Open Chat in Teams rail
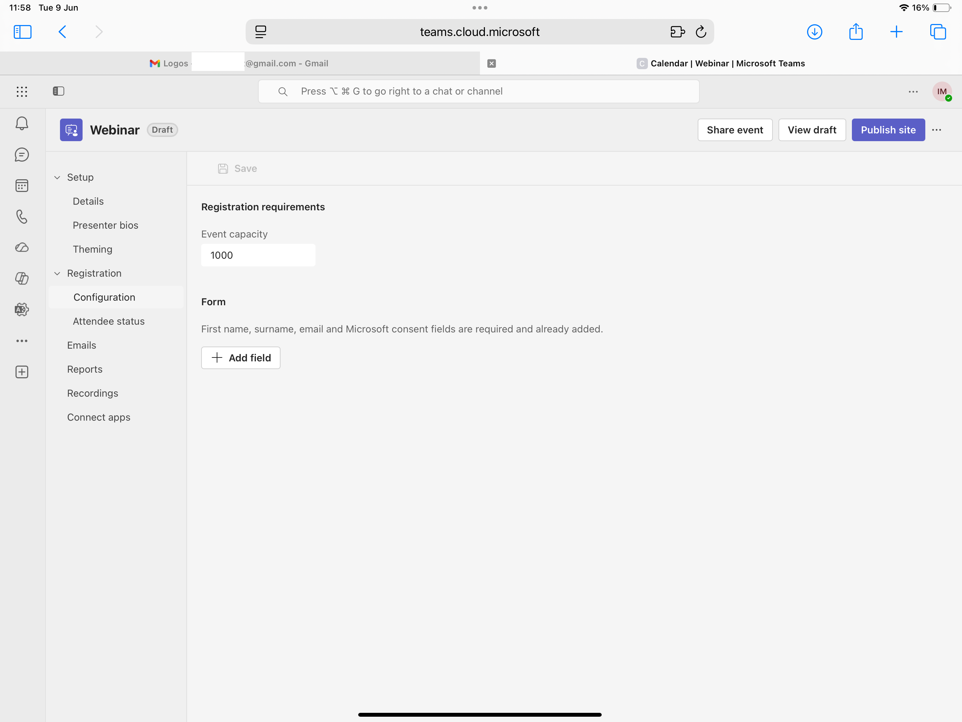Screen dimensions: 962x722 [x=22, y=155]
